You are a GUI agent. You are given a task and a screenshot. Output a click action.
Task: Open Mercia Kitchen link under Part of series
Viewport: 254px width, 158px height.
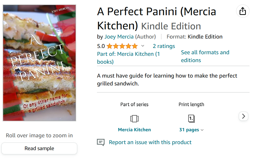134,130
